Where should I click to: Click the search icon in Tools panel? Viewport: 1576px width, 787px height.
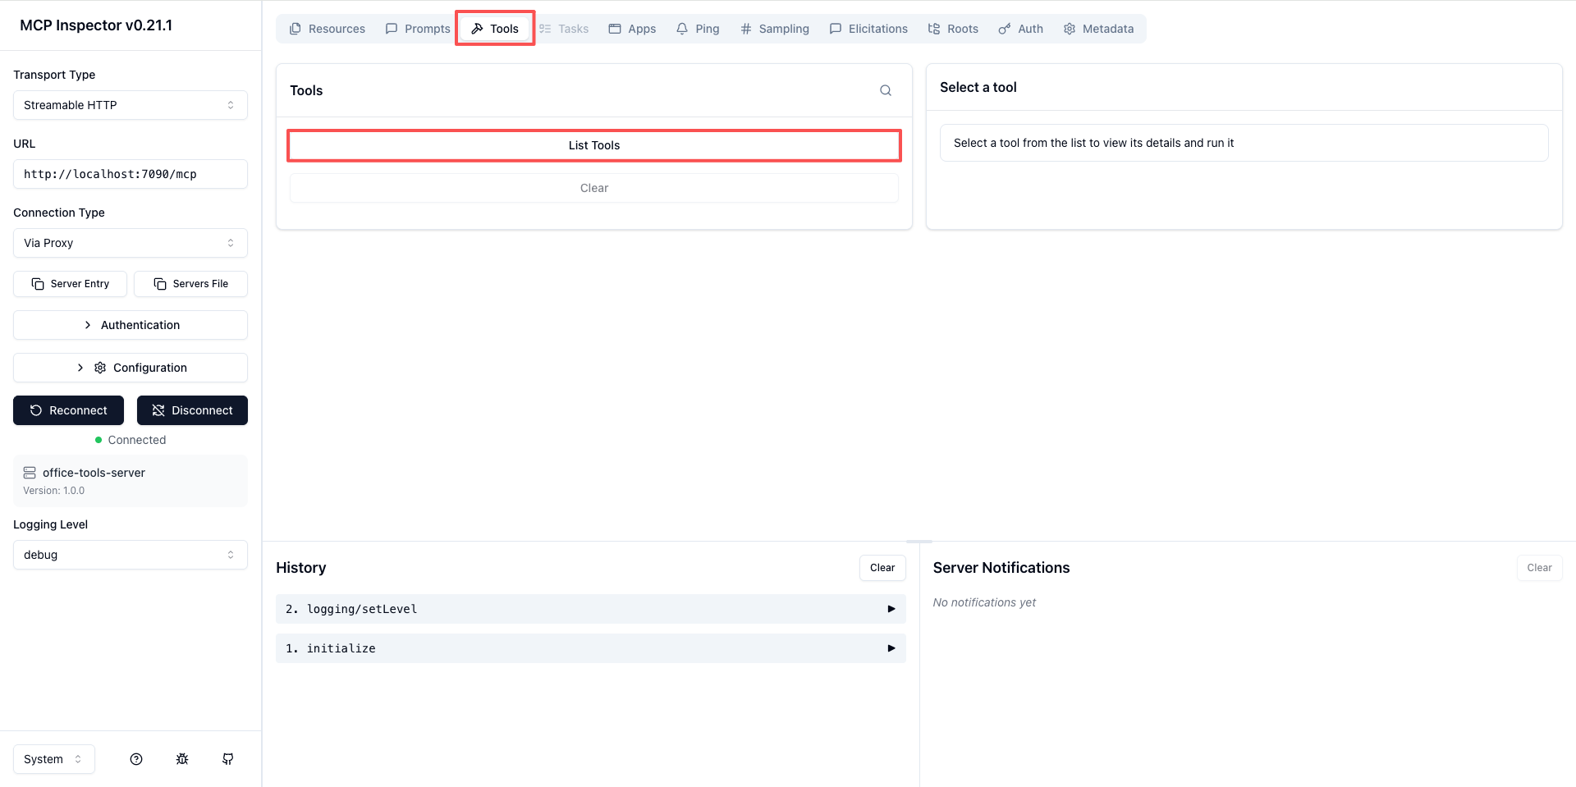click(x=886, y=90)
